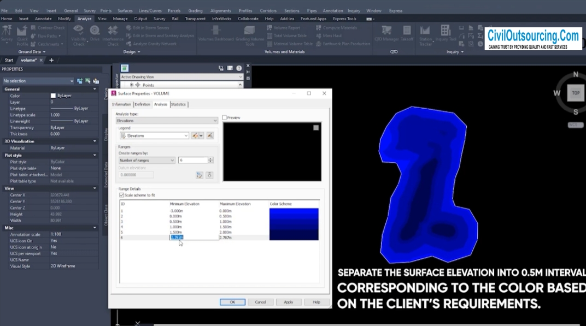
Task: Add a new drawing tab with plus
Action: (x=51, y=60)
